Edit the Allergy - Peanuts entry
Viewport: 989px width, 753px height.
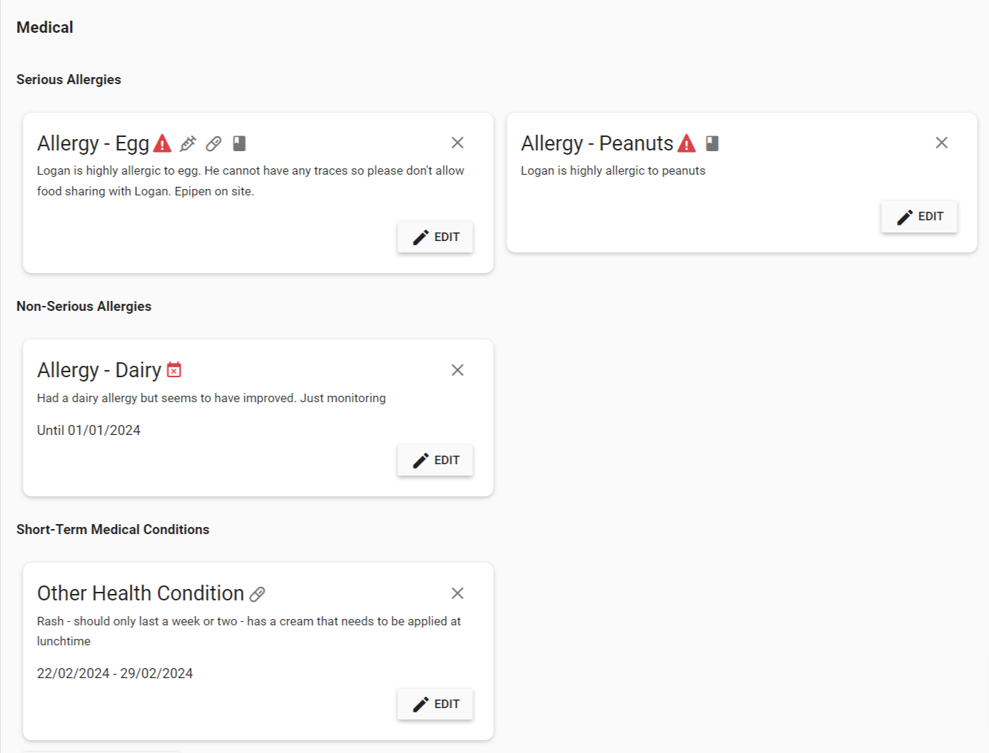tap(919, 216)
